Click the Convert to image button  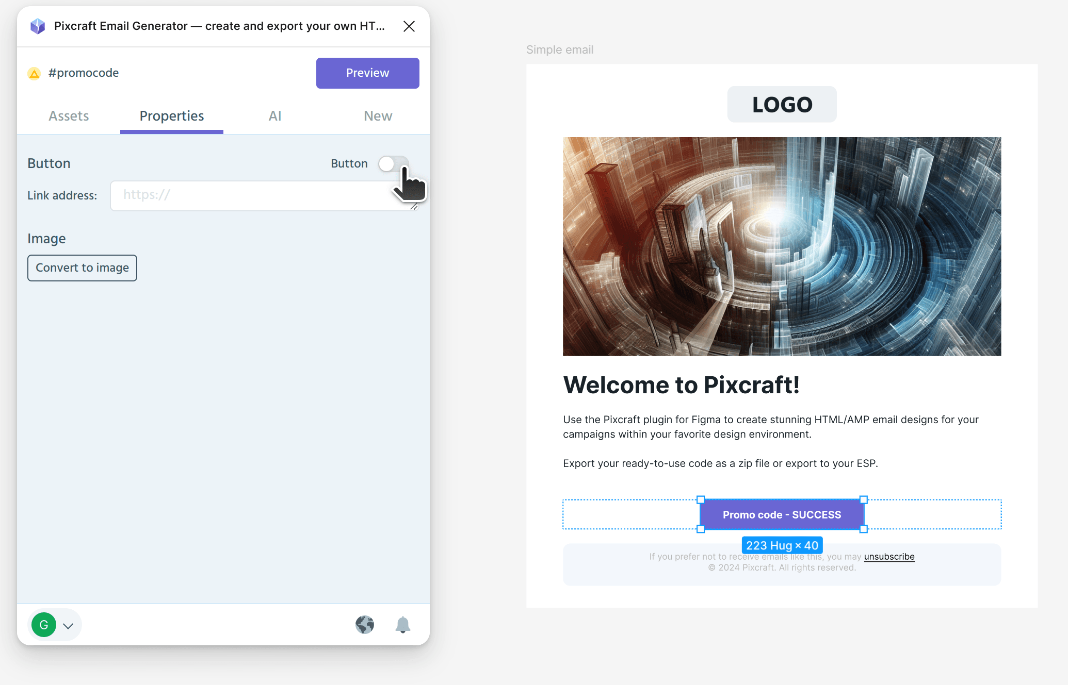(x=82, y=268)
